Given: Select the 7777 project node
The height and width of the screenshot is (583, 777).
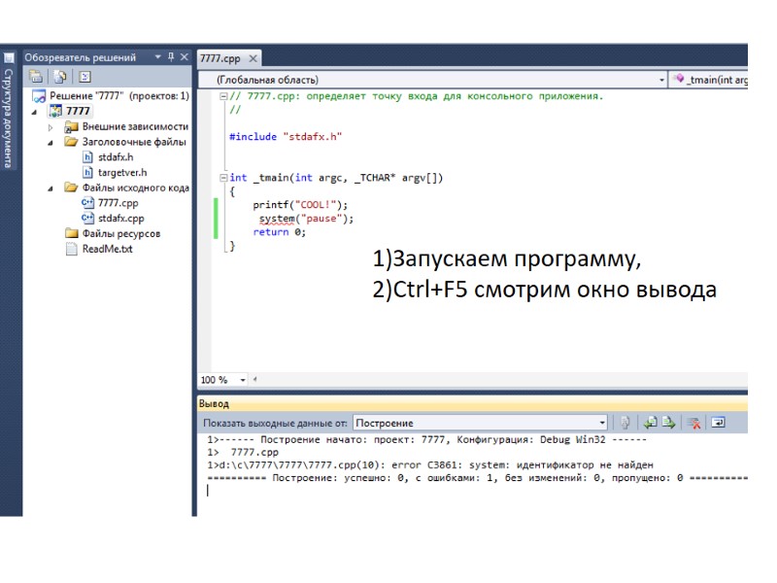Looking at the screenshot, I should (x=78, y=111).
